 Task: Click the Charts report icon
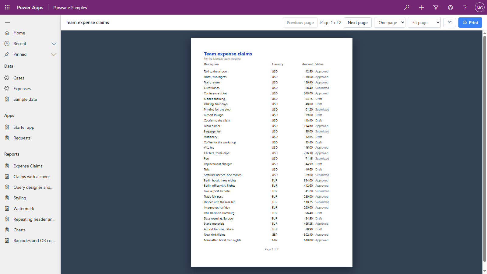point(7,230)
